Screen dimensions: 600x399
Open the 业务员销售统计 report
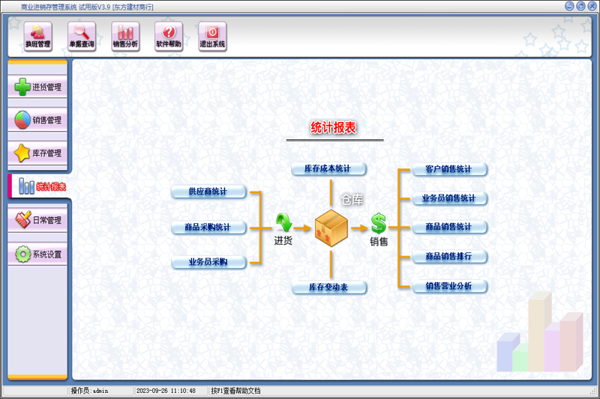coord(449,198)
